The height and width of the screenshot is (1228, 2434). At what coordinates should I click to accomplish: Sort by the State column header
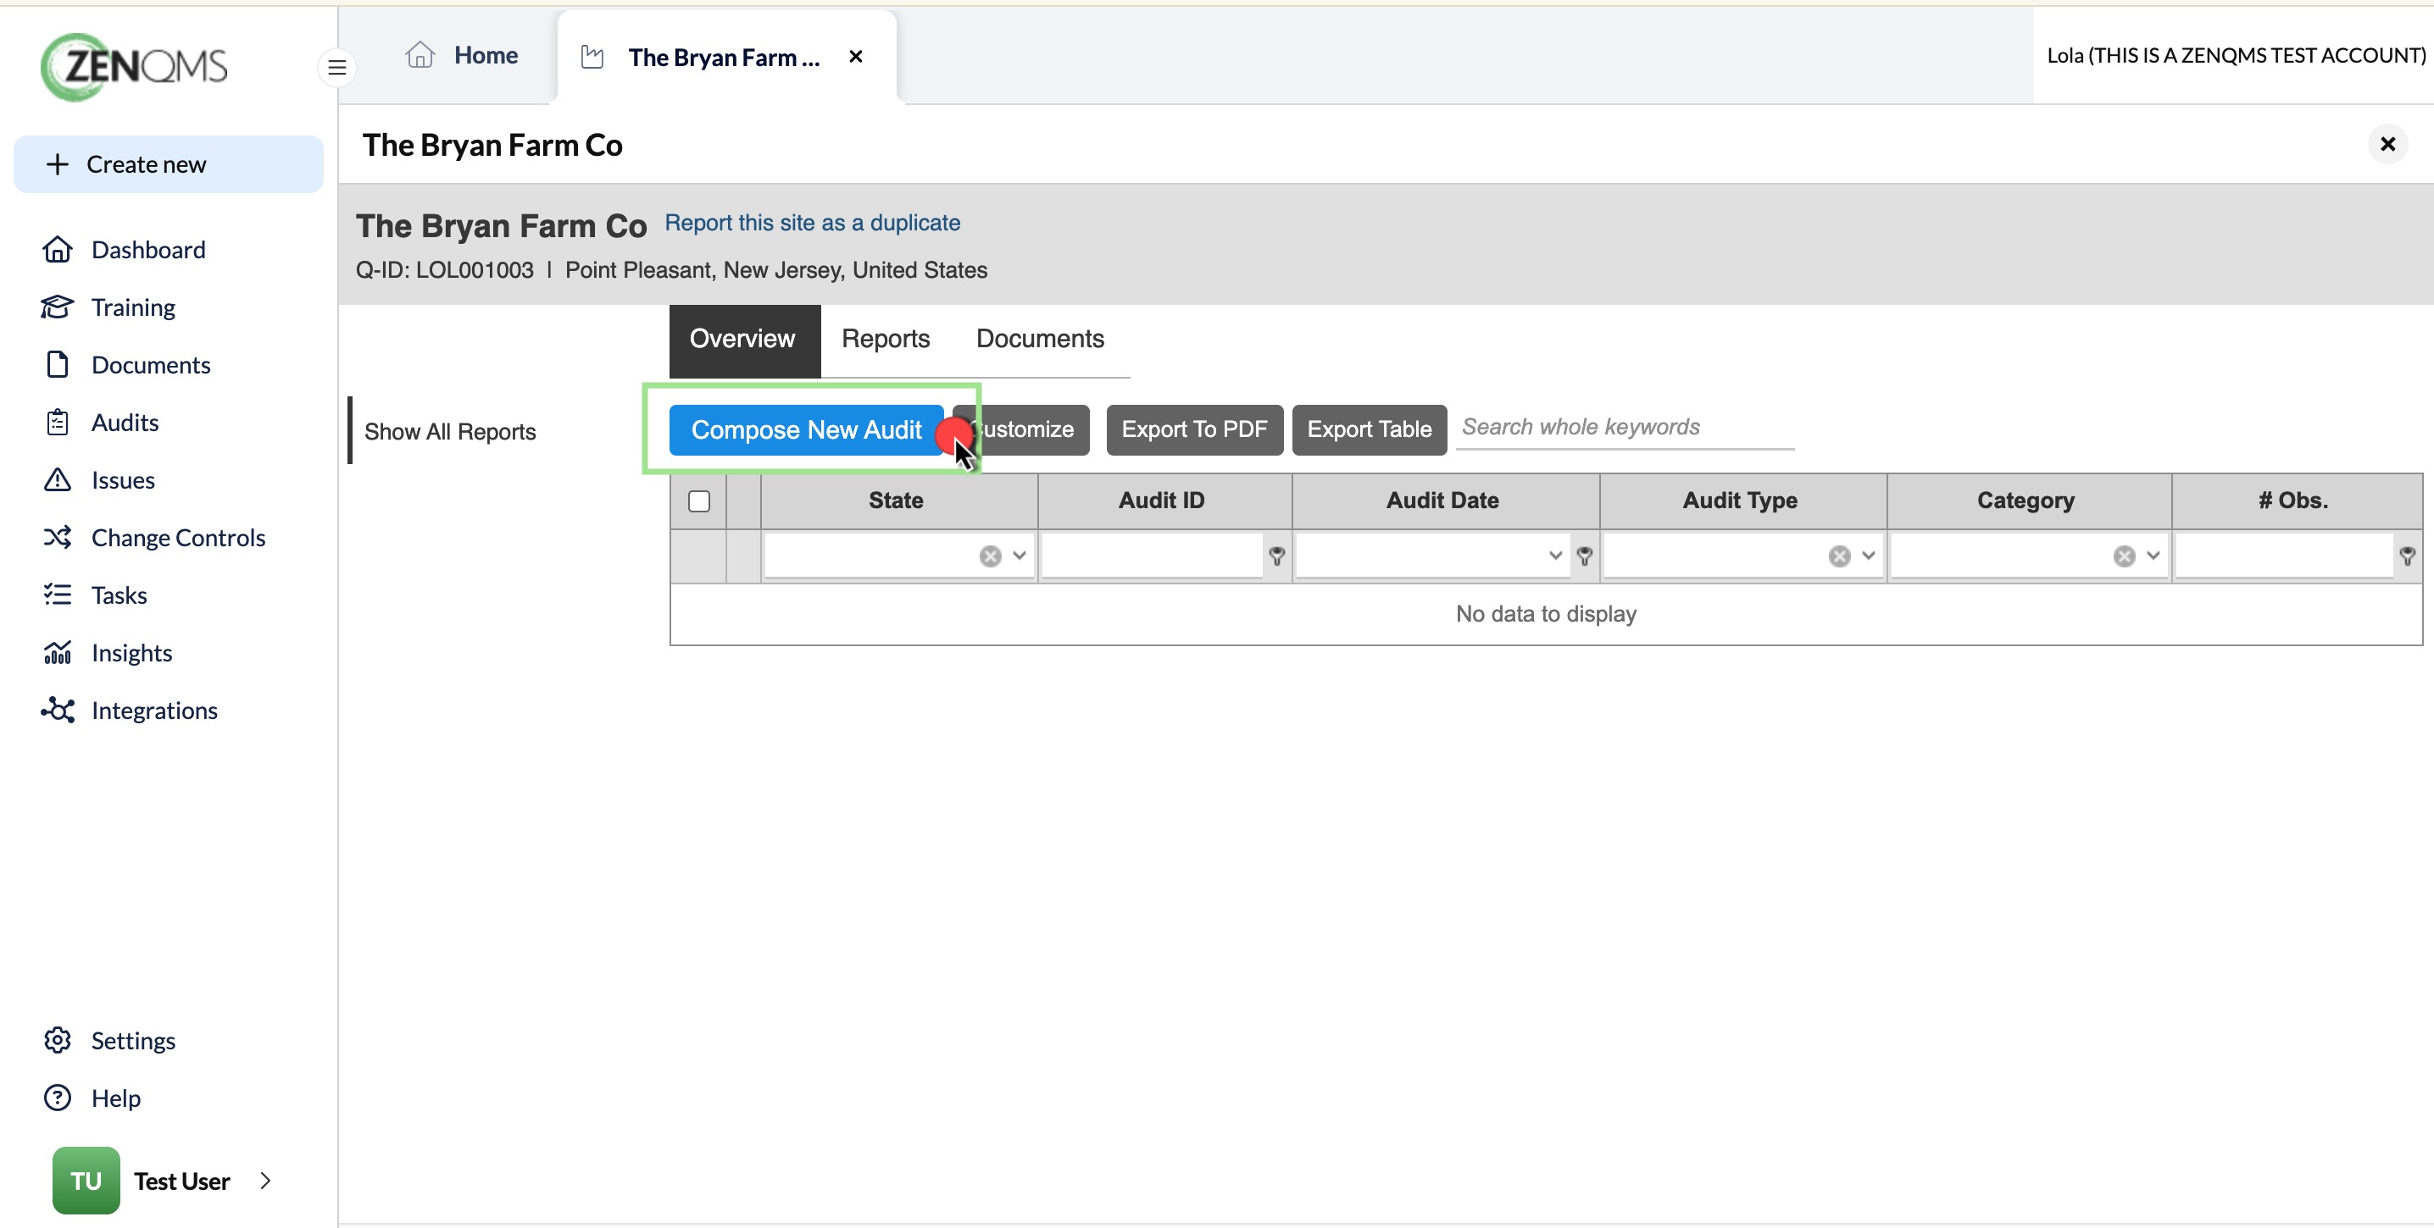pyautogui.click(x=897, y=501)
